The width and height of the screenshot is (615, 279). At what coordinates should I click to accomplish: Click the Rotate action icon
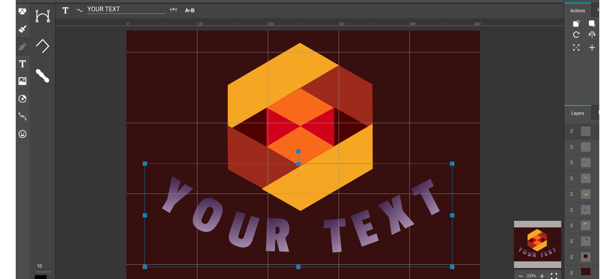point(576,35)
